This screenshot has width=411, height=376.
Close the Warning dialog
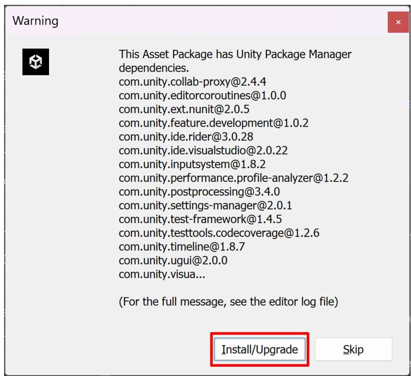pos(398,22)
